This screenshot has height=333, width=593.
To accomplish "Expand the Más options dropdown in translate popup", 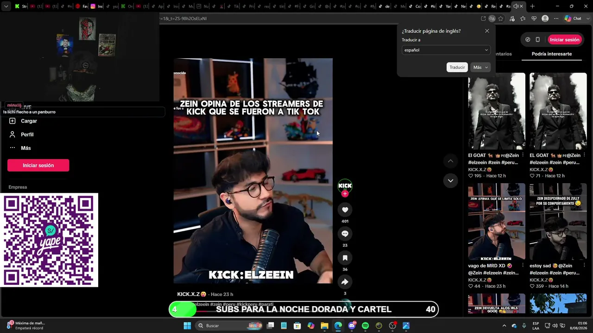I will click(480, 67).
